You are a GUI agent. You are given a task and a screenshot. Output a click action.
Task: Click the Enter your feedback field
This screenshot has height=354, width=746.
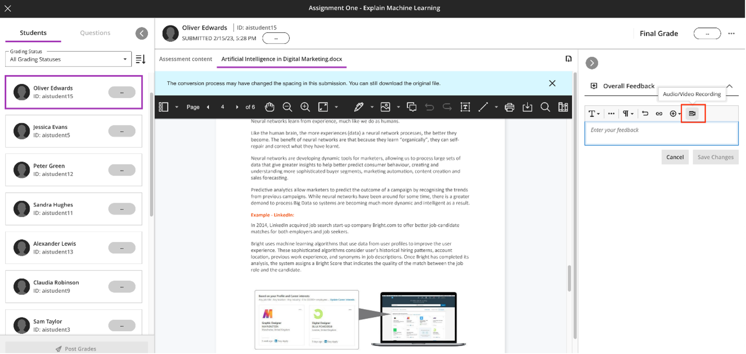[661, 133]
